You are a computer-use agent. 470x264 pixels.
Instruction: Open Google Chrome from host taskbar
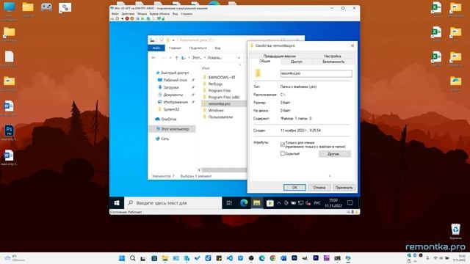pyautogui.click(x=272, y=258)
